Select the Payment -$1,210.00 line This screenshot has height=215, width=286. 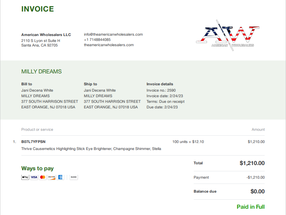229,177
